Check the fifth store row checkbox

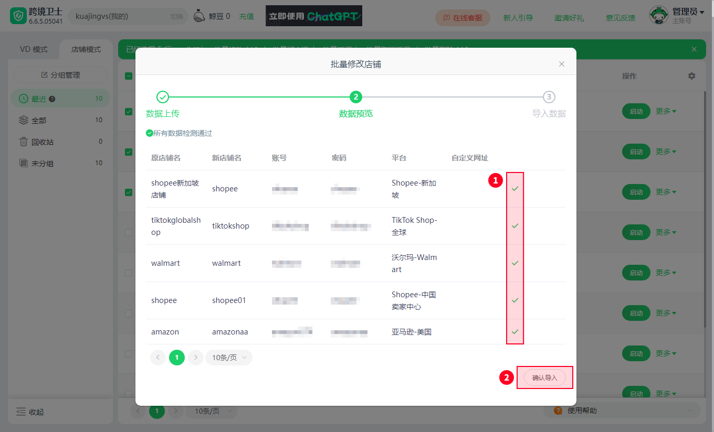[x=129, y=273]
